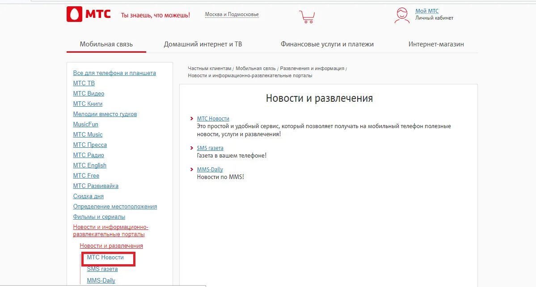The height and width of the screenshot is (287, 536).
Task: Open SMS газета link in main content
Action: (210, 148)
